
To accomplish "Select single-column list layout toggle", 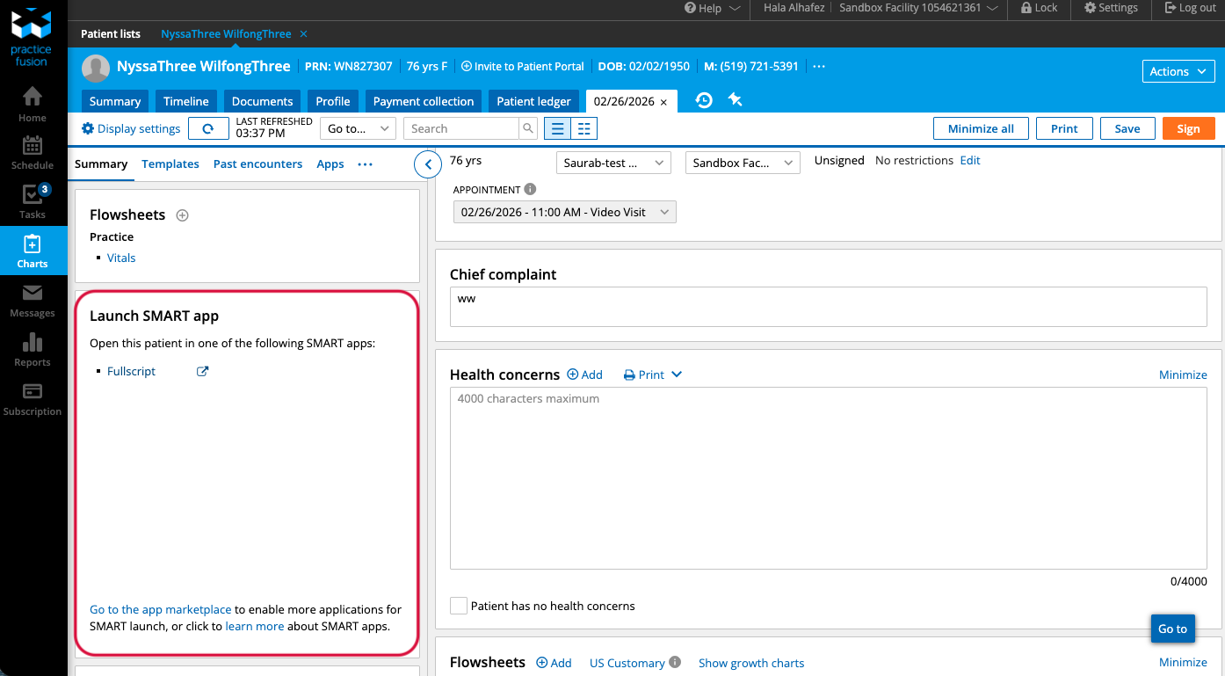I will click(557, 128).
